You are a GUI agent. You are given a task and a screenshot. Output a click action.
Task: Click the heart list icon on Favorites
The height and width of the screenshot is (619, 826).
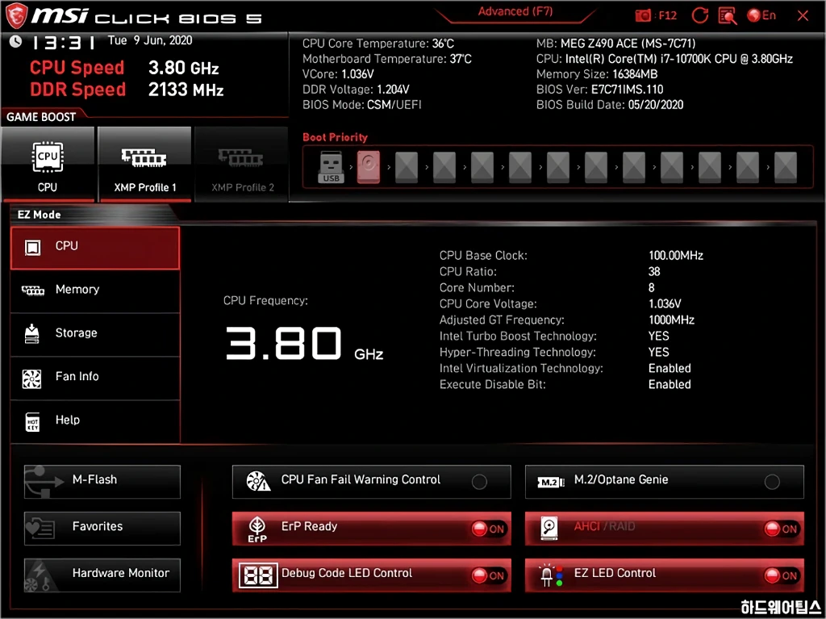coord(40,527)
